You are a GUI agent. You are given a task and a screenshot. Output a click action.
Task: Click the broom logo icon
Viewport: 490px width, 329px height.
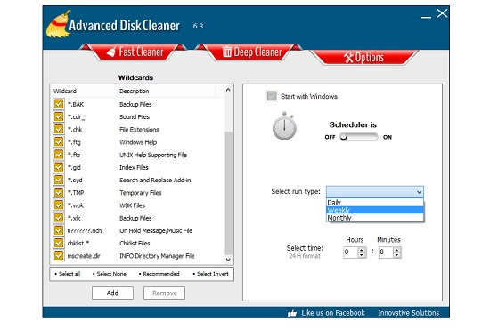59,24
